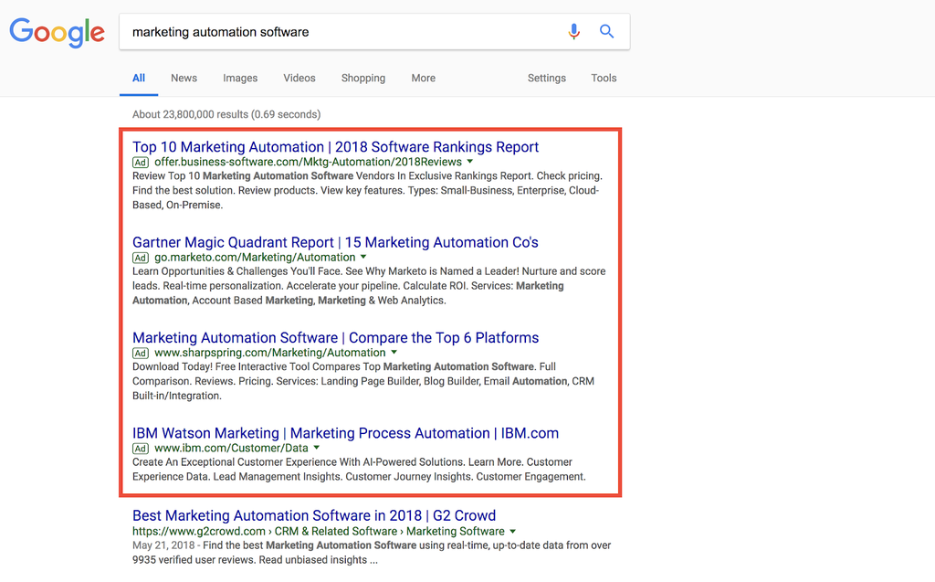Click the 'Learn Opportunities & Challenges You'll Face' description

(369, 286)
